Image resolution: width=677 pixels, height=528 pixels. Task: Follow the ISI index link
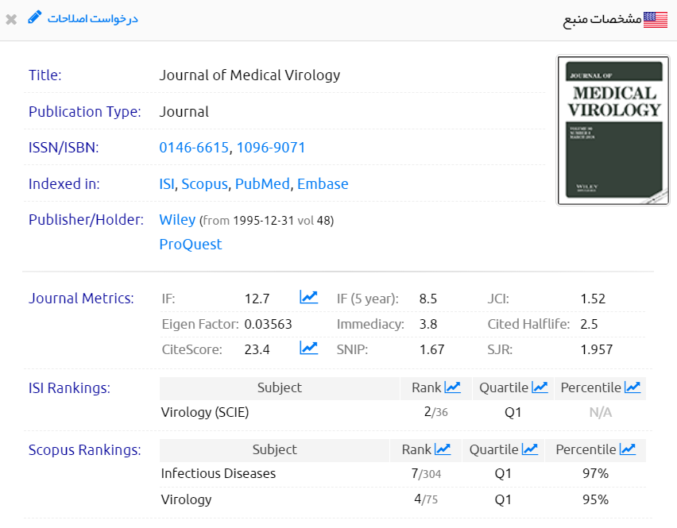coord(166,184)
